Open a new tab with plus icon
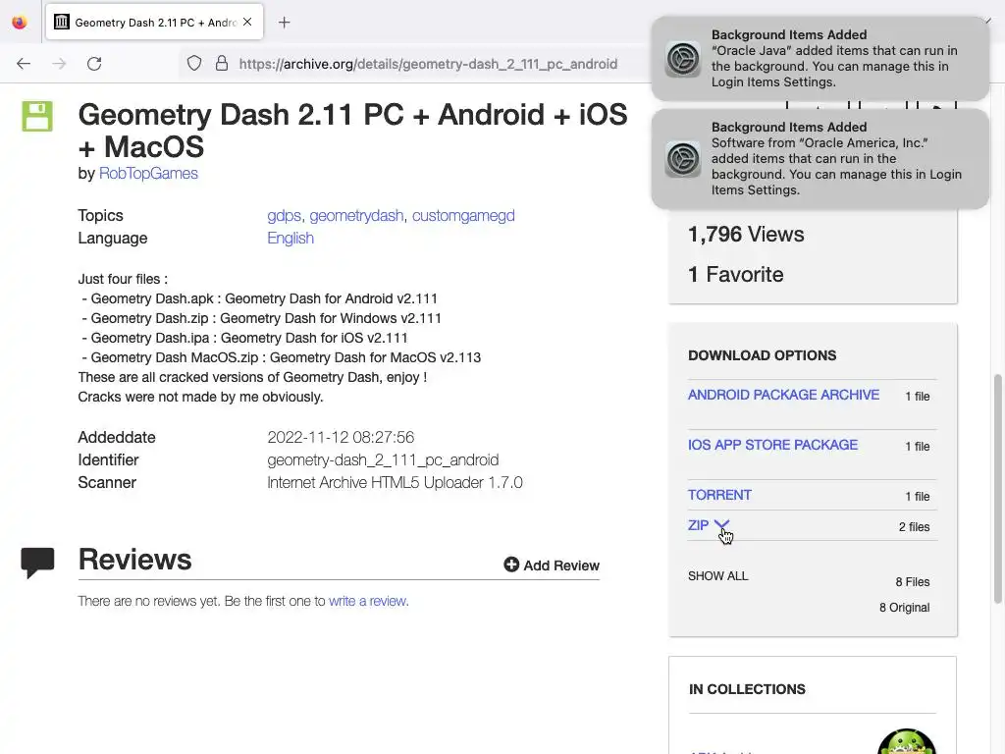Screen dimensions: 1005x754 [285, 23]
